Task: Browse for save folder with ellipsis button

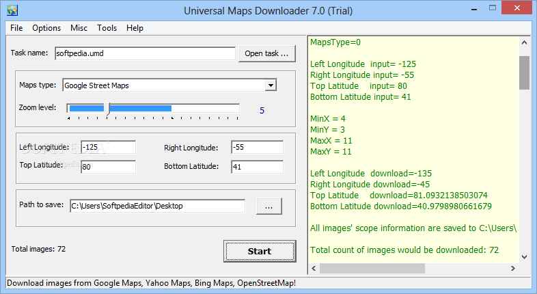Action: coord(268,206)
